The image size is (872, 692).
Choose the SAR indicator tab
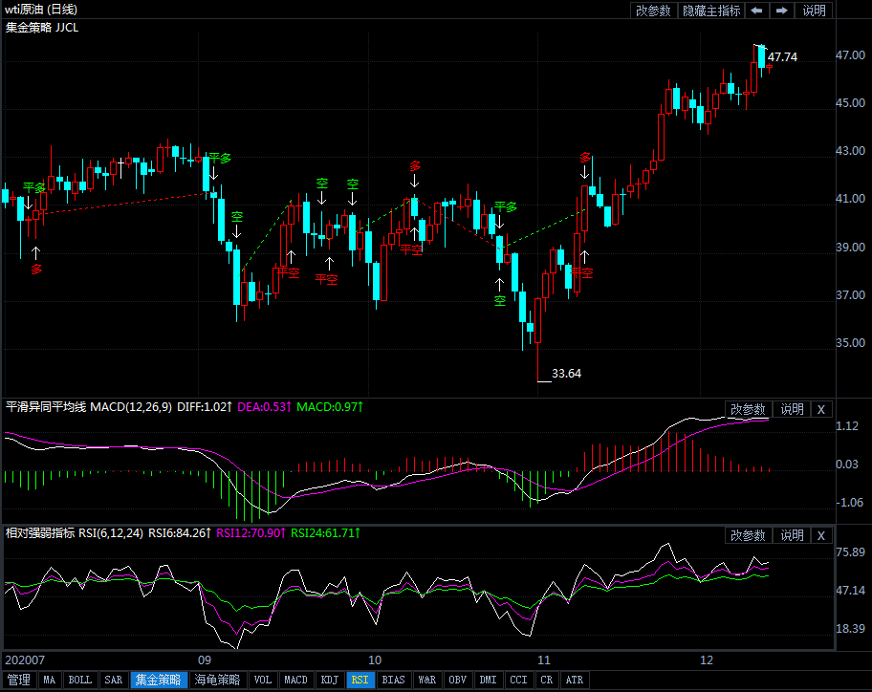coord(113,681)
